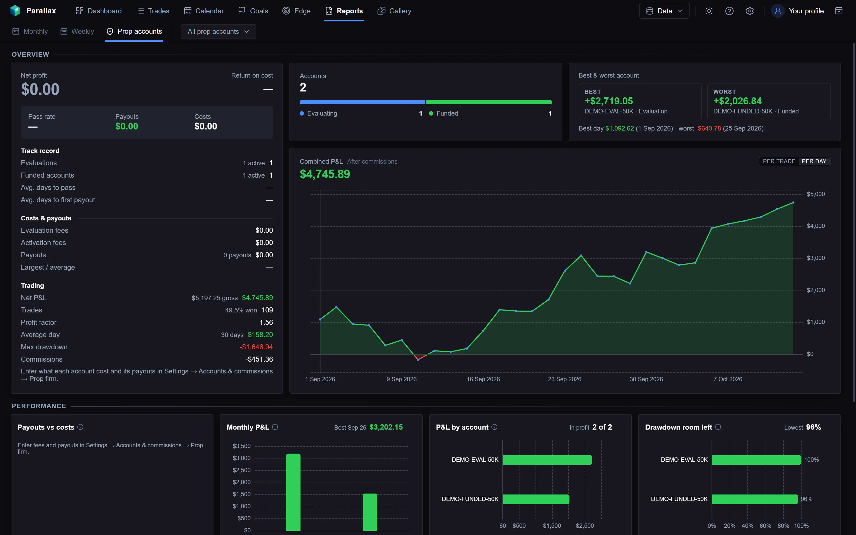Viewport: 856px width, 535px height.
Task: Click the profile avatar icon
Action: tap(777, 11)
